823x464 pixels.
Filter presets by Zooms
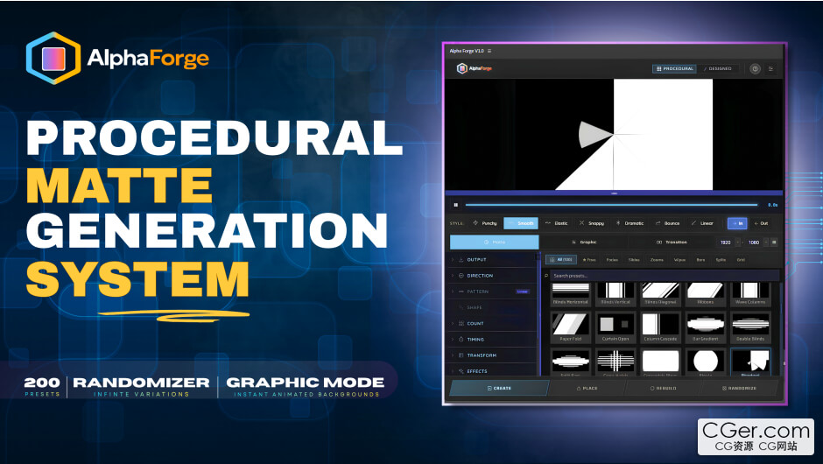(x=657, y=259)
